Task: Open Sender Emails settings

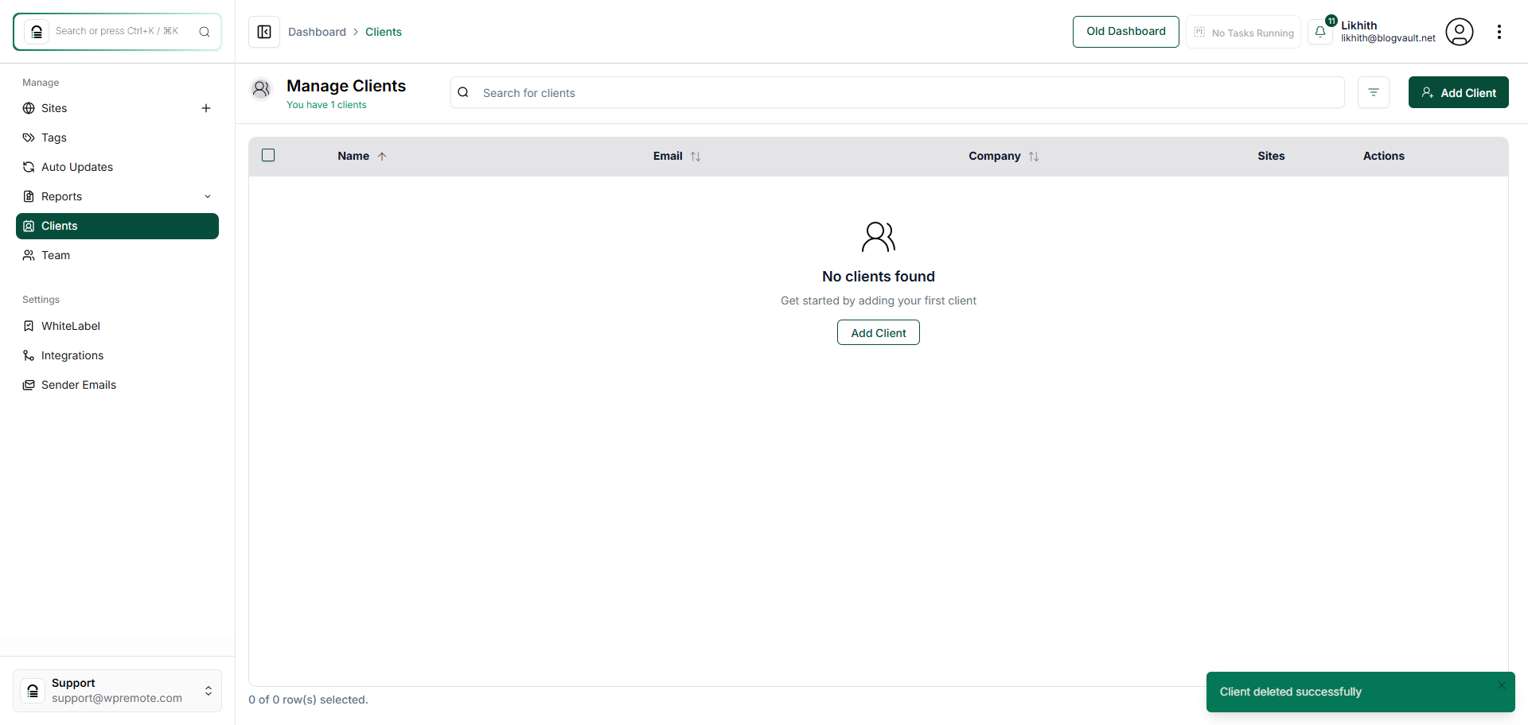Action: tap(77, 385)
